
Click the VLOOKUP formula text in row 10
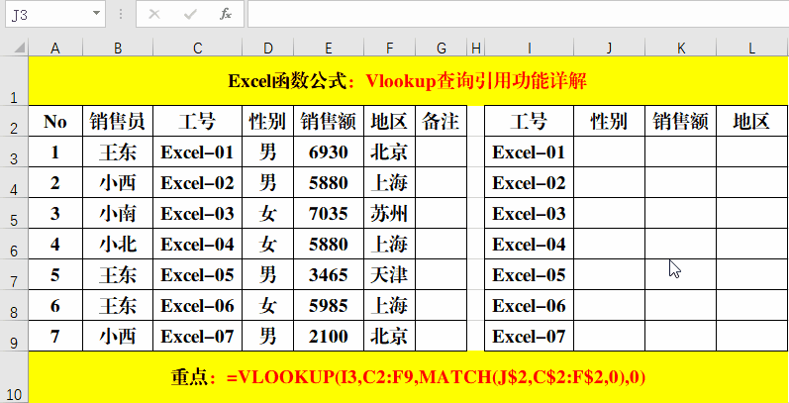(x=437, y=377)
